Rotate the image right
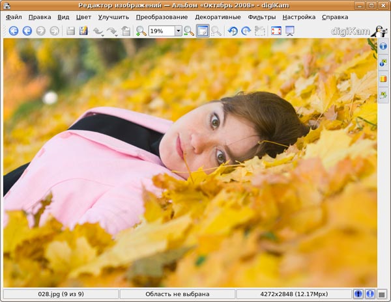The height and width of the screenshot is (302, 391). pos(246,31)
